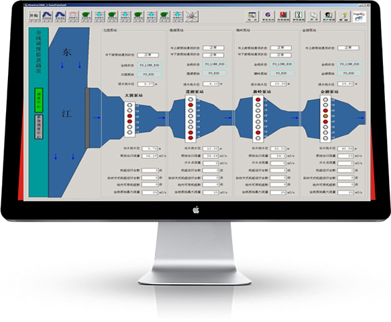Click the printer icon in toolbar
Image resolution: width=391 pixels, height=322 pixels.
[313, 17]
